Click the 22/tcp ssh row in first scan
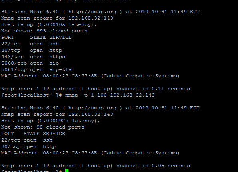 point(30,44)
